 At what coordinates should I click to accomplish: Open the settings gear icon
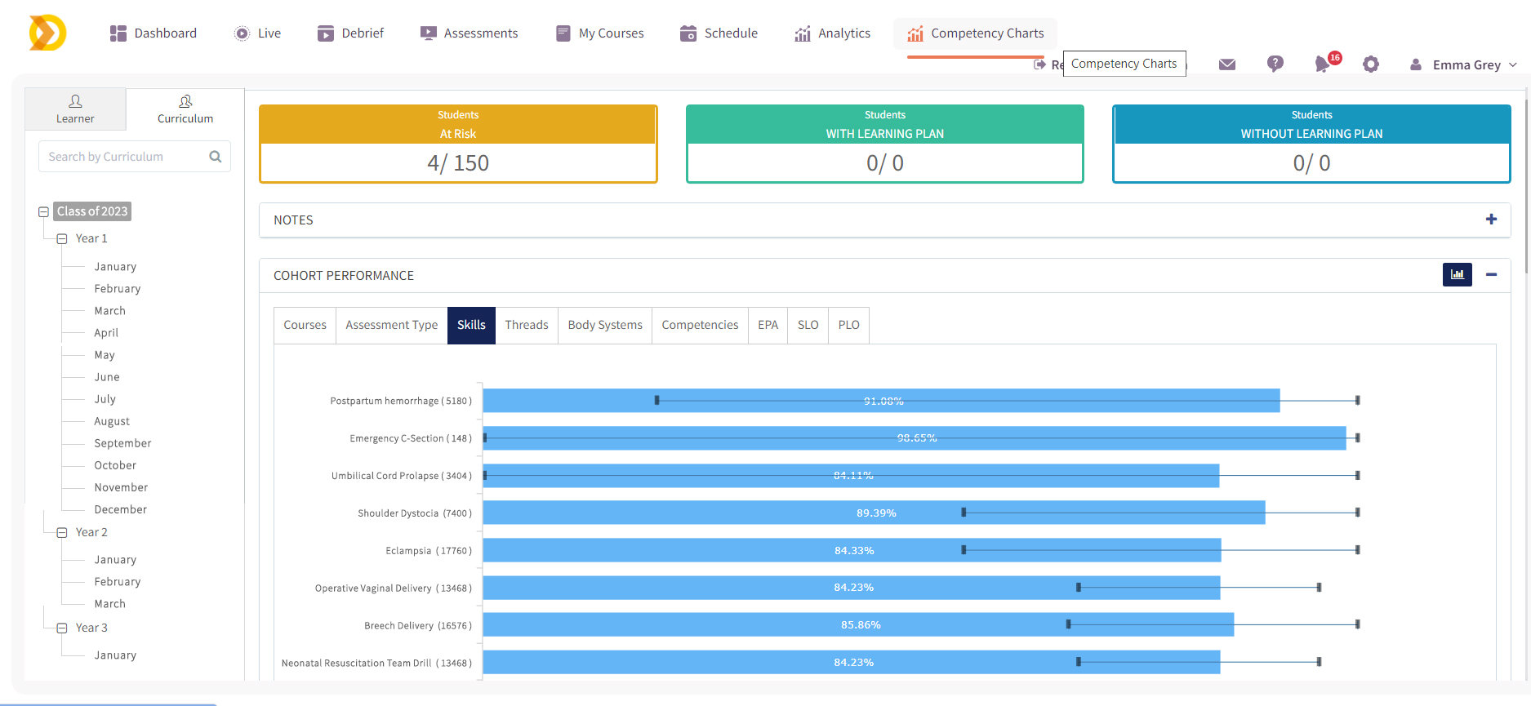(1371, 64)
